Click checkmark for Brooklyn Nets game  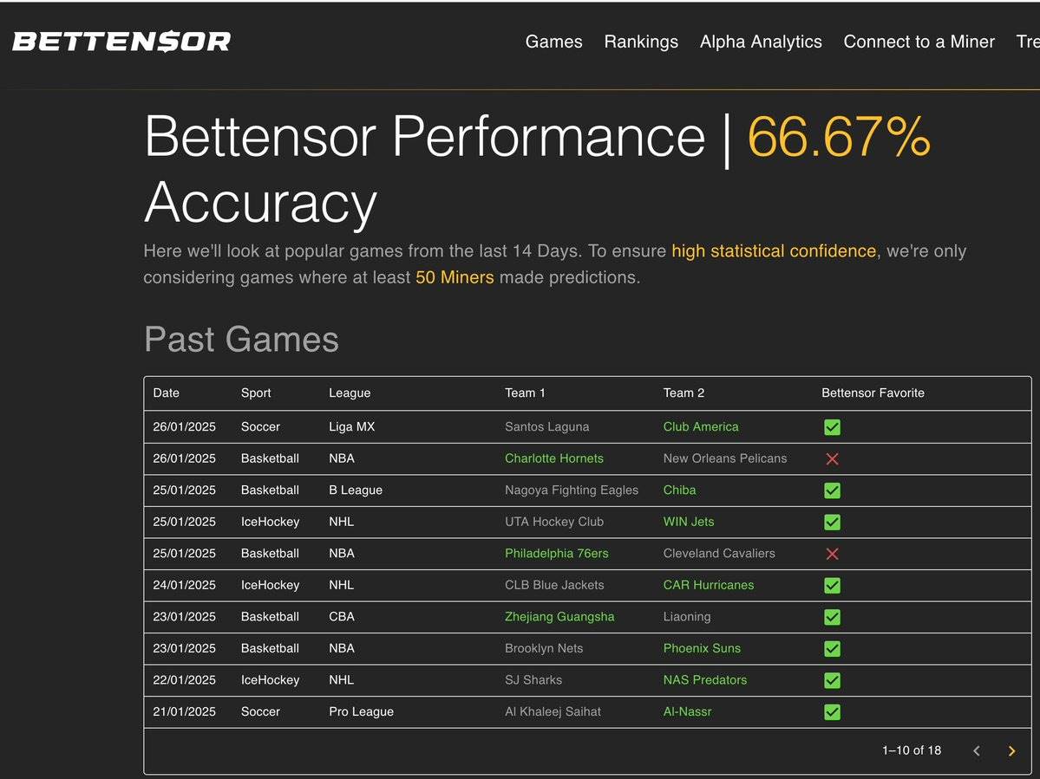832,648
